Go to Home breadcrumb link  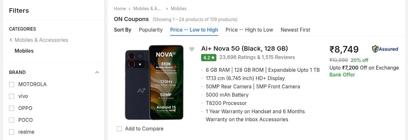click(x=120, y=9)
